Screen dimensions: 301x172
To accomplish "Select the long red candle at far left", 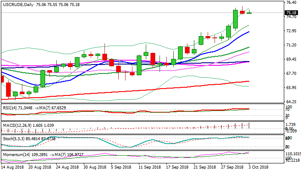I will coord(8,89).
